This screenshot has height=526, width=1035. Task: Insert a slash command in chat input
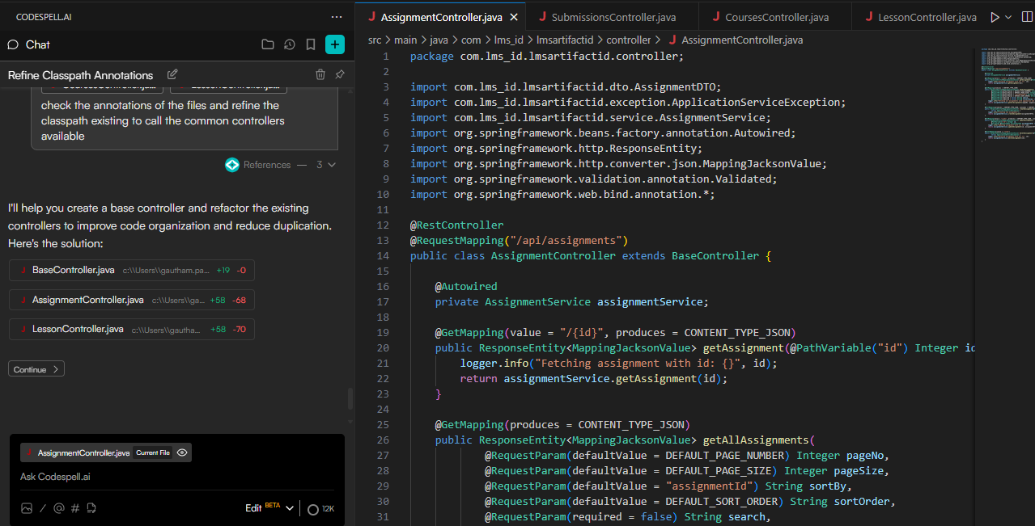(43, 508)
